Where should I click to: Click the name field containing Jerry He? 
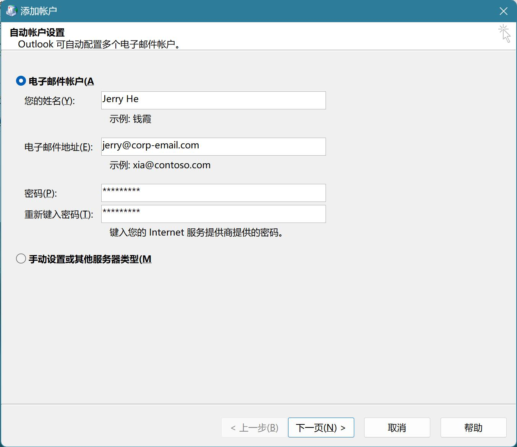213,100
